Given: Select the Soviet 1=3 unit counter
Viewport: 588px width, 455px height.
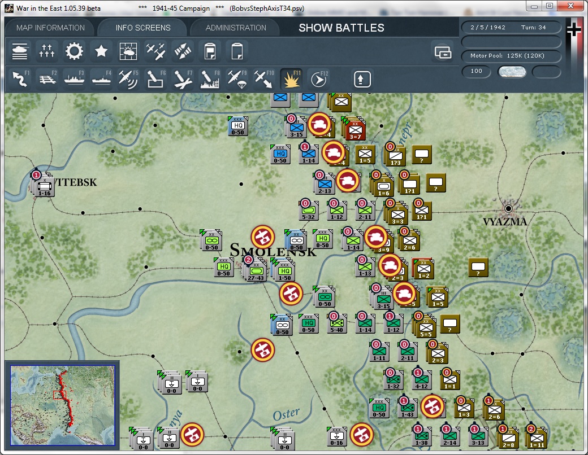Looking at the screenshot, I should [x=464, y=408].
